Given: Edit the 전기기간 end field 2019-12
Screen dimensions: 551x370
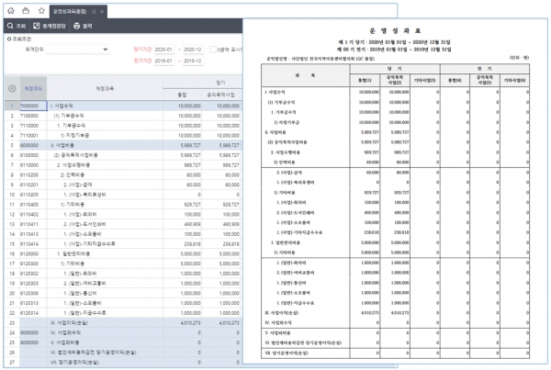Looking at the screenshot, I should pos(193,61).
